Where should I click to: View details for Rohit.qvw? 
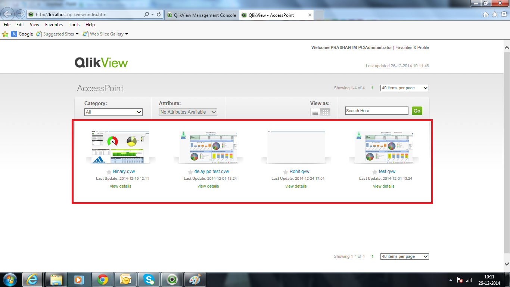click(296, 186)
